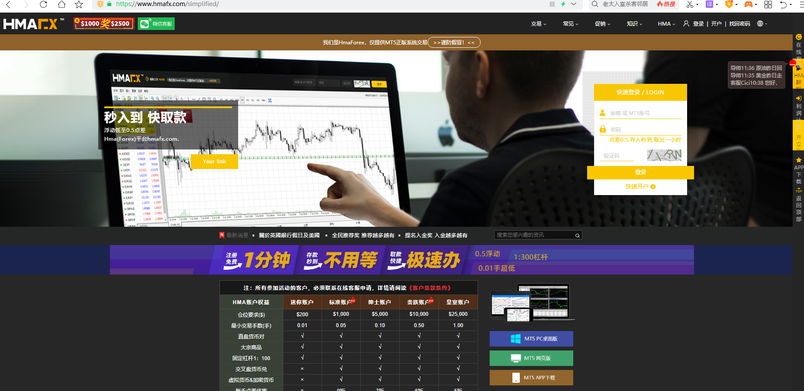Click the chat message popup from 导师

pyautogui.click(x=757, y=75)
